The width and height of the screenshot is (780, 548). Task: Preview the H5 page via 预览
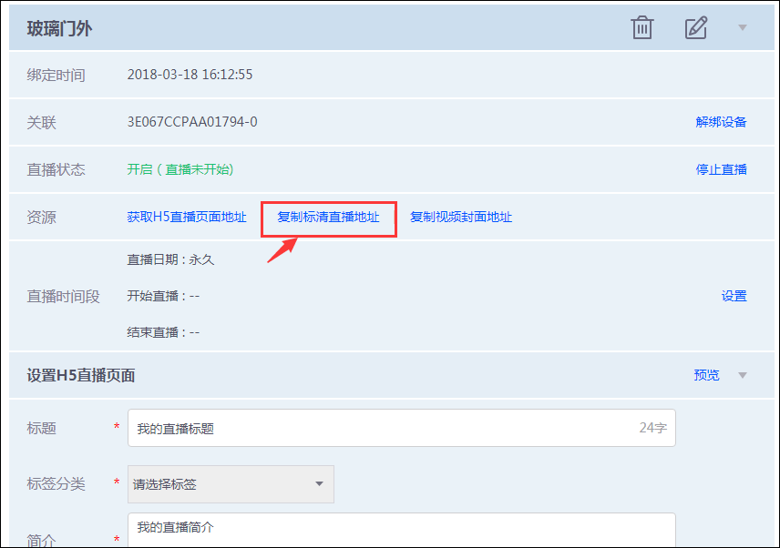click(x=706, y=374)
